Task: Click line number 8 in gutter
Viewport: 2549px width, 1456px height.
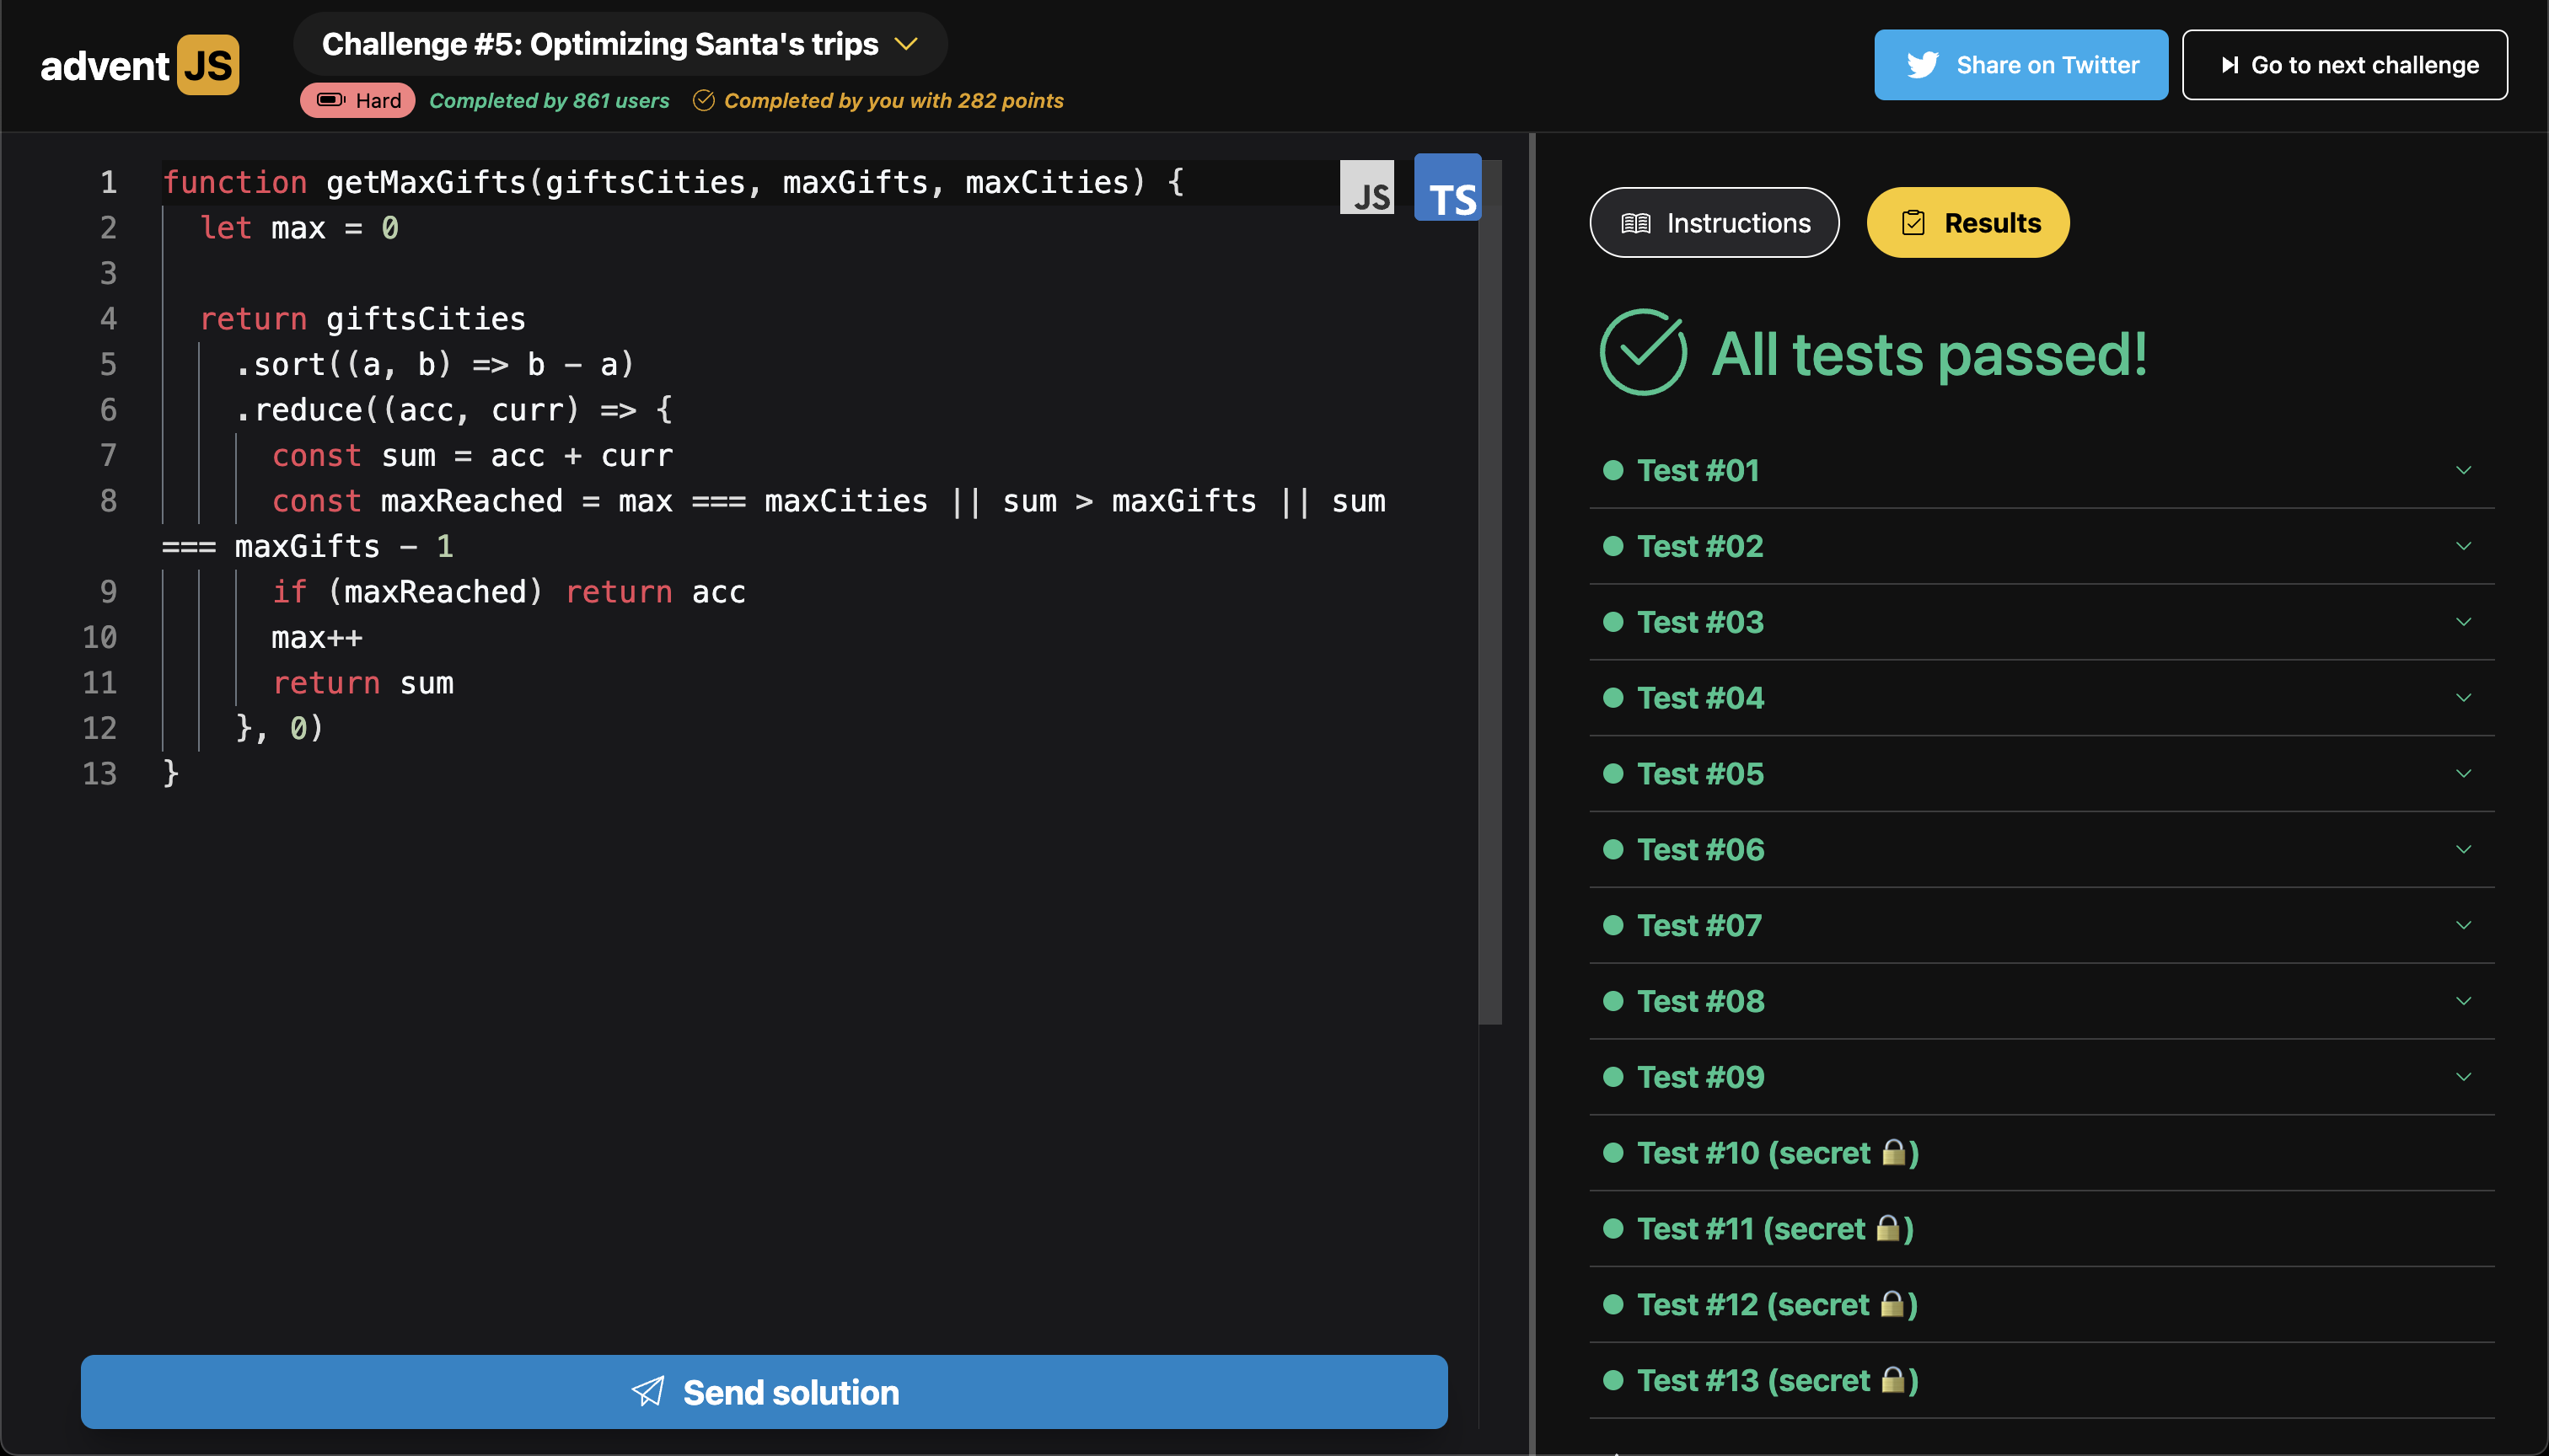Action: 108,501
